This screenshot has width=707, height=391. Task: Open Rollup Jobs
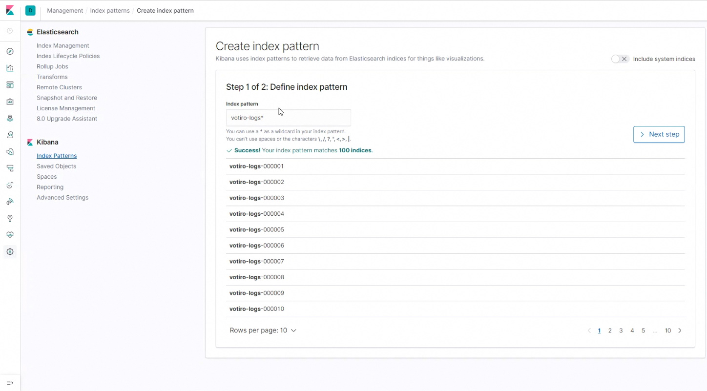52,66
